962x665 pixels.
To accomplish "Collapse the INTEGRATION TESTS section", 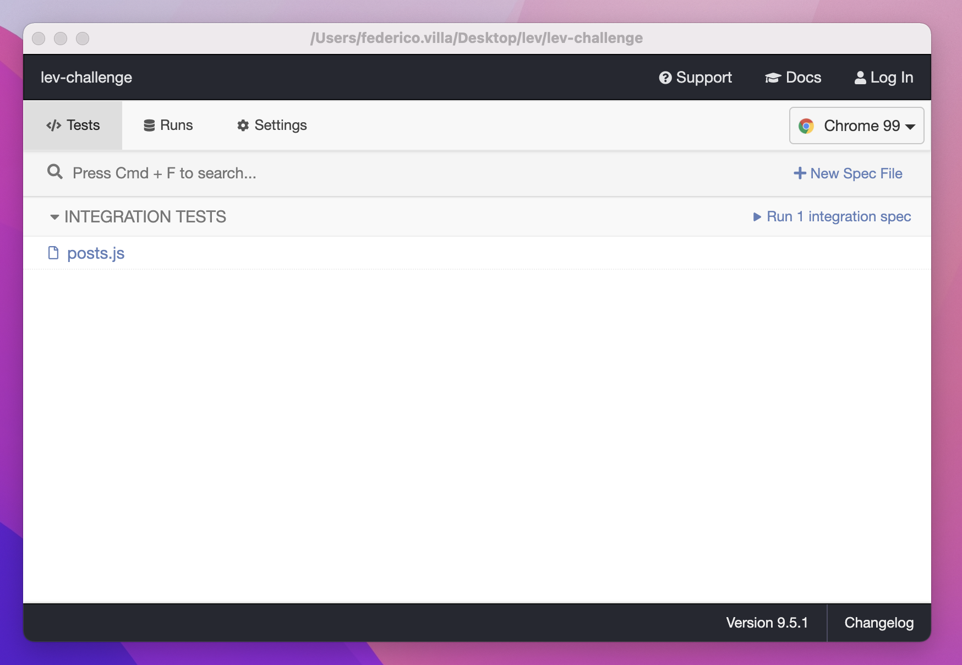I will 53,217.
